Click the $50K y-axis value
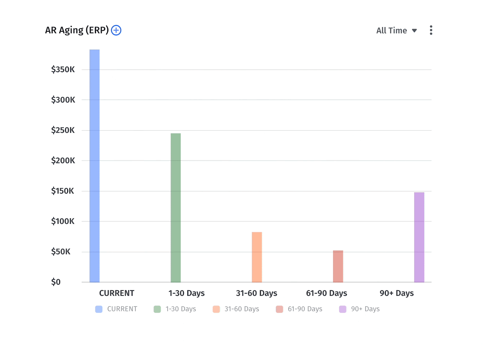Viewport: 493px width, 361px height. click(61, 251)
